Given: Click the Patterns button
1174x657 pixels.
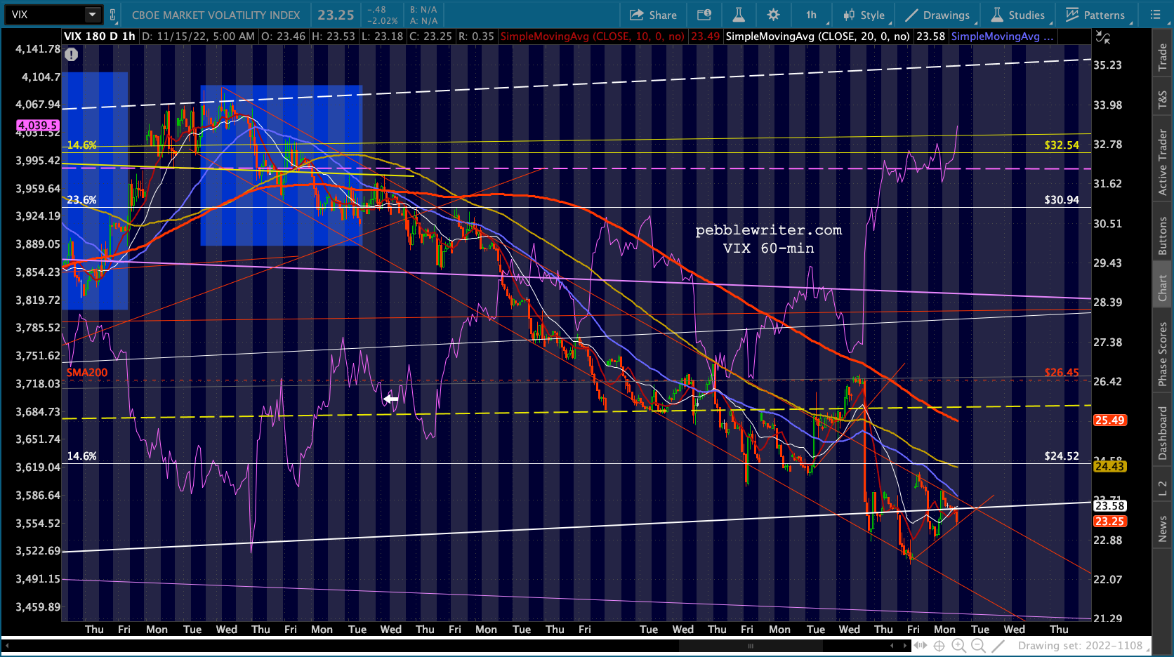Looking at the screenshot, I should pyautogui.click(x=1095, y=15).
